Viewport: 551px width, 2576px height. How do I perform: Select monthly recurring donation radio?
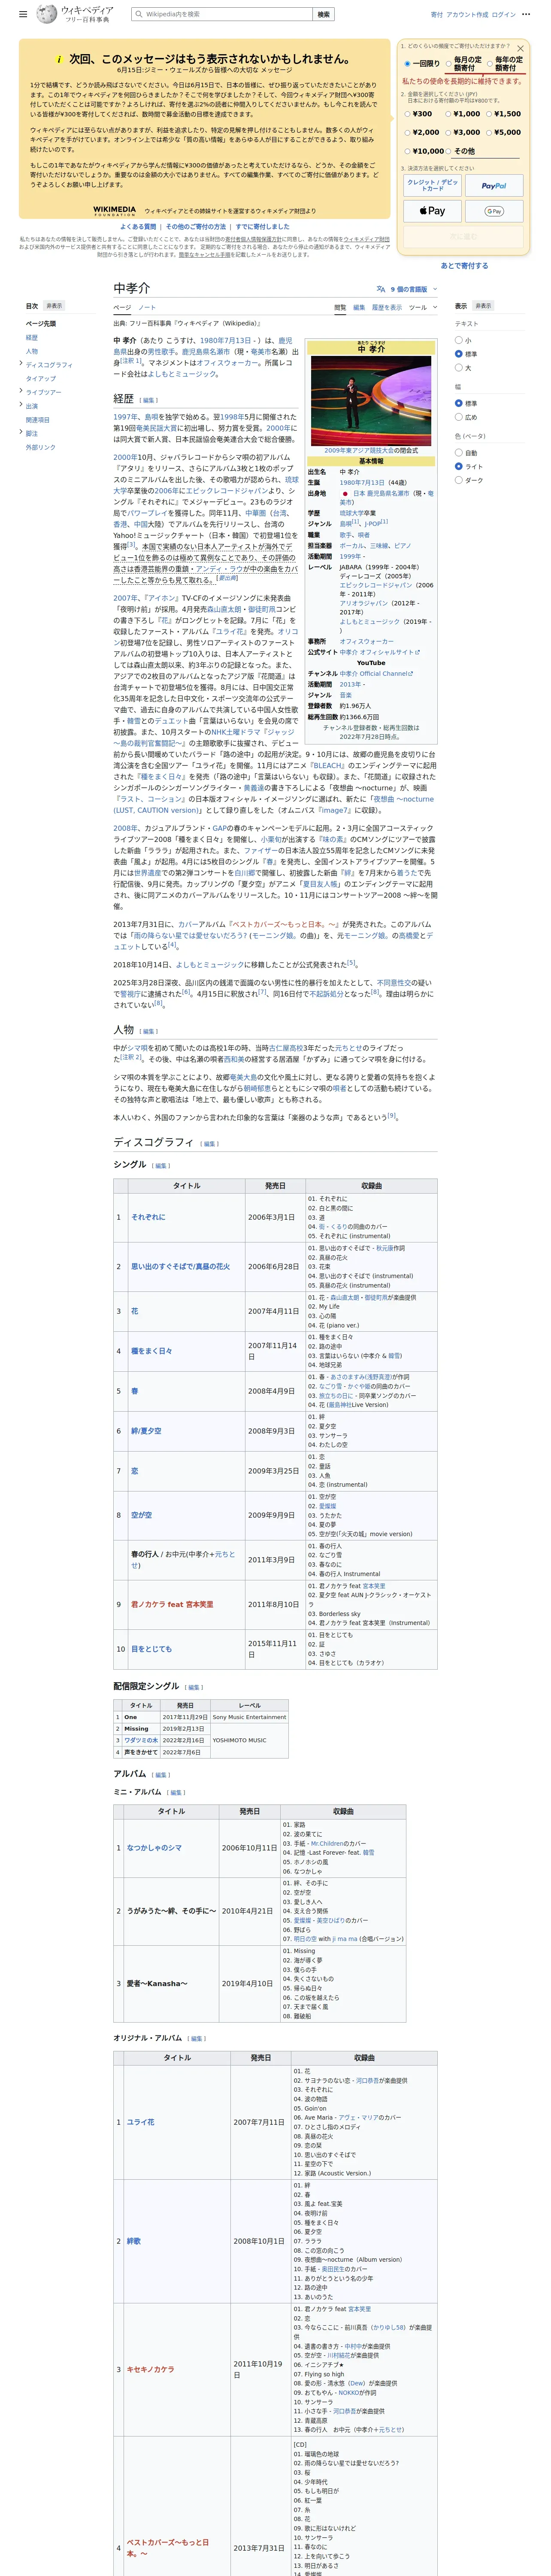pyautogui.click(x=448, y=63)
